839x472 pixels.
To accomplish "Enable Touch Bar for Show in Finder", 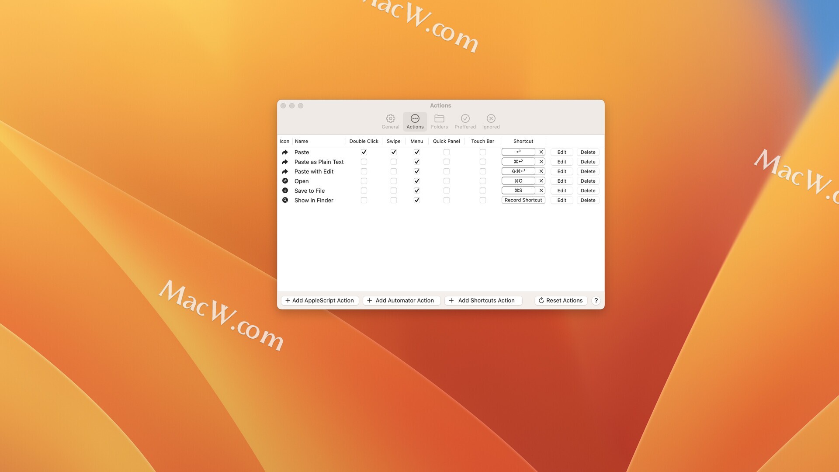I will pyautogui.click(x=482, y=200).
